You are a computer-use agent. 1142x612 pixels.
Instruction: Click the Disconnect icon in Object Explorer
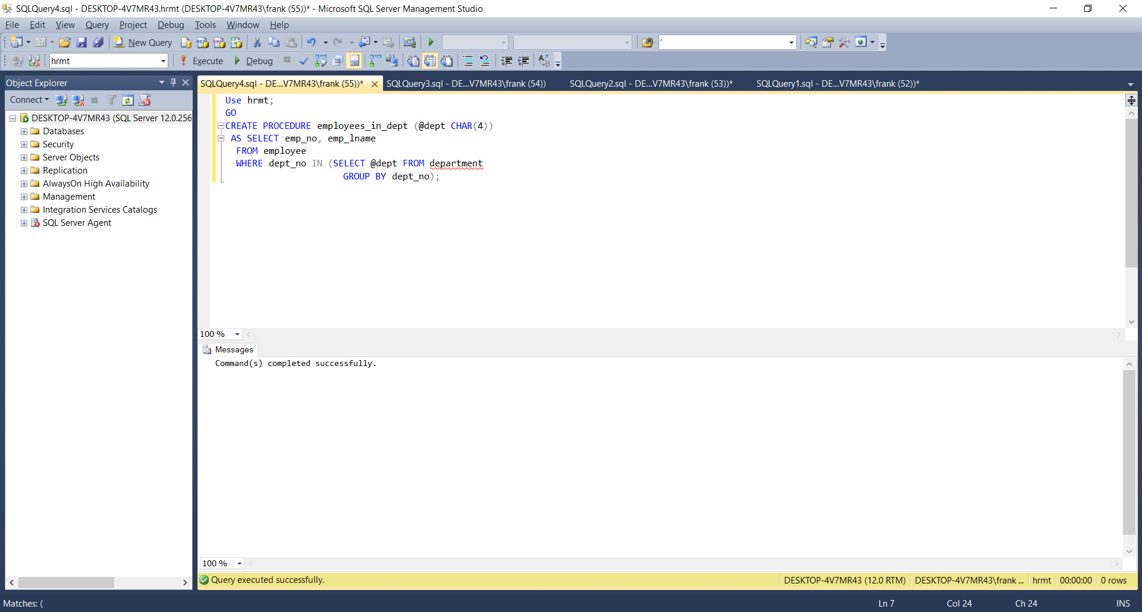(x=78, y=100)
